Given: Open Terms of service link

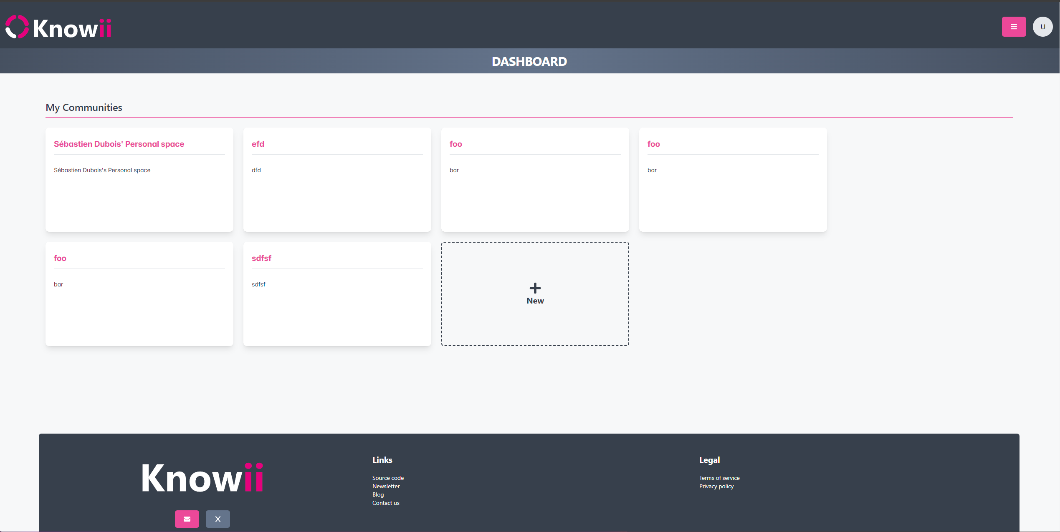Looking at the screenshot, I should click(719, 478).
